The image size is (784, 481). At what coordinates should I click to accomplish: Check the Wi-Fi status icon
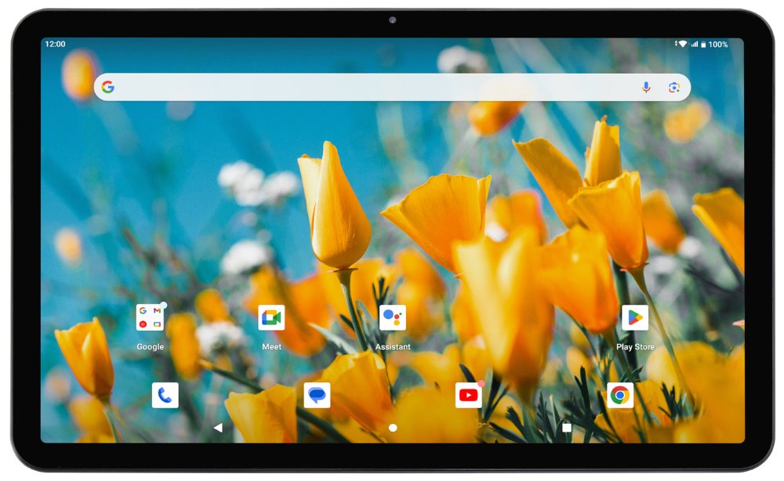point(683,44)
